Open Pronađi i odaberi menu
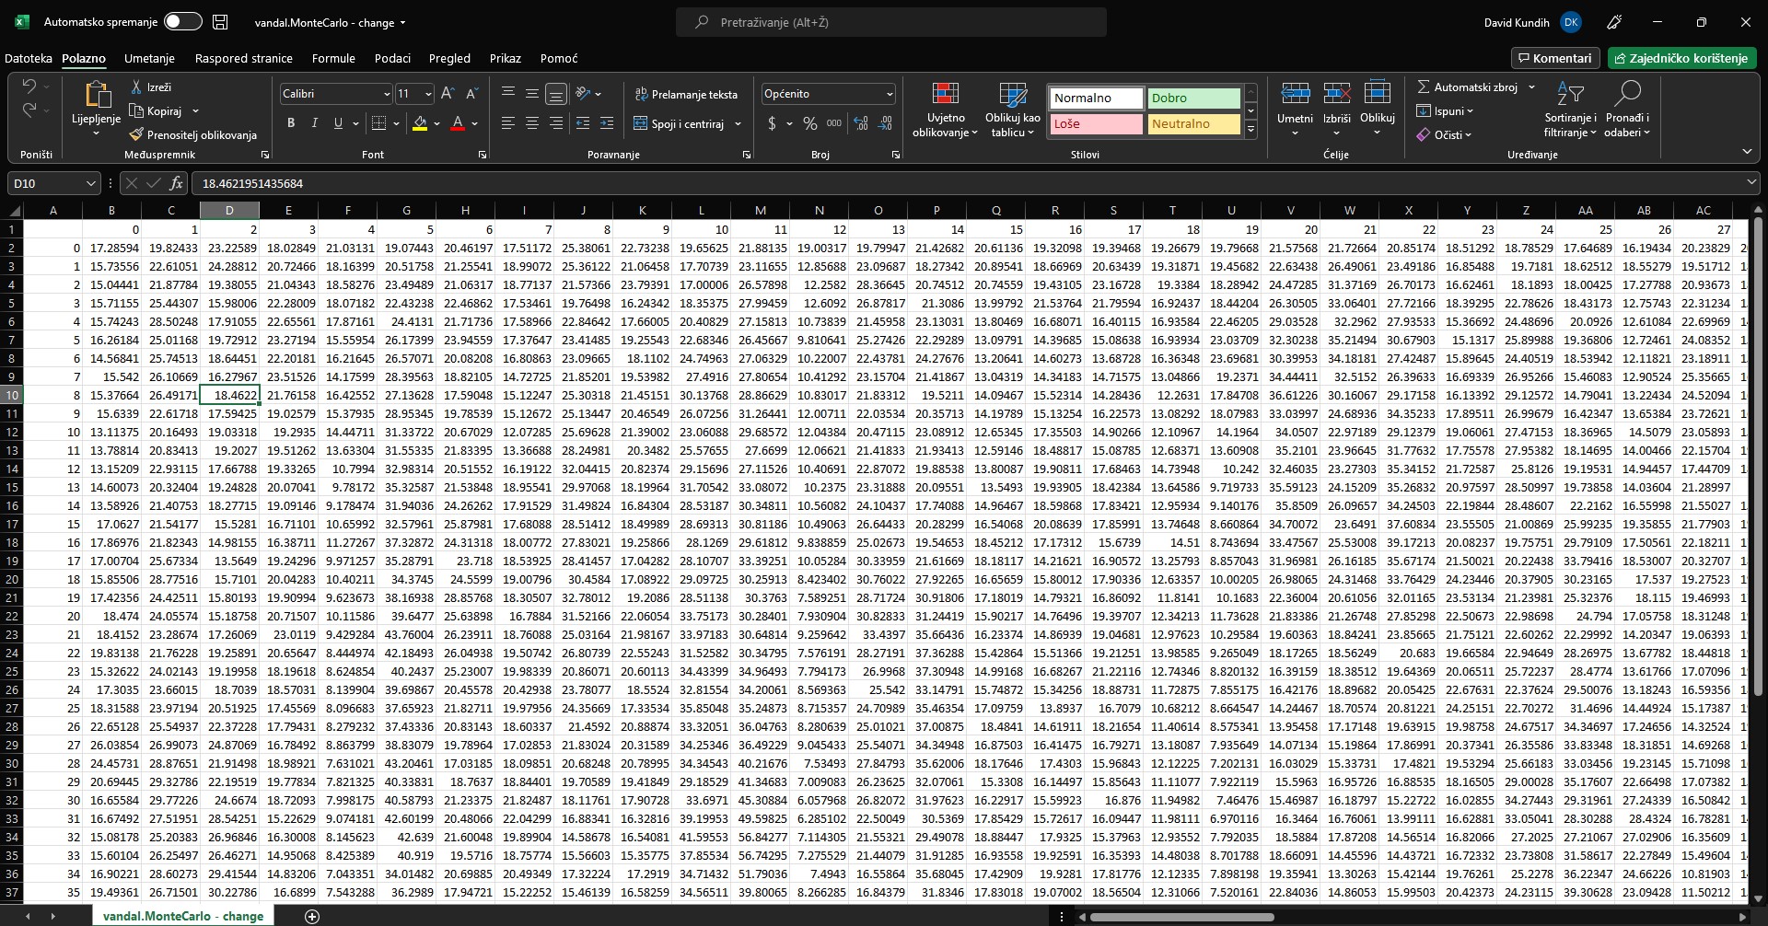Viewport: 1768px width, 926px height. [x=1627, y=110]
